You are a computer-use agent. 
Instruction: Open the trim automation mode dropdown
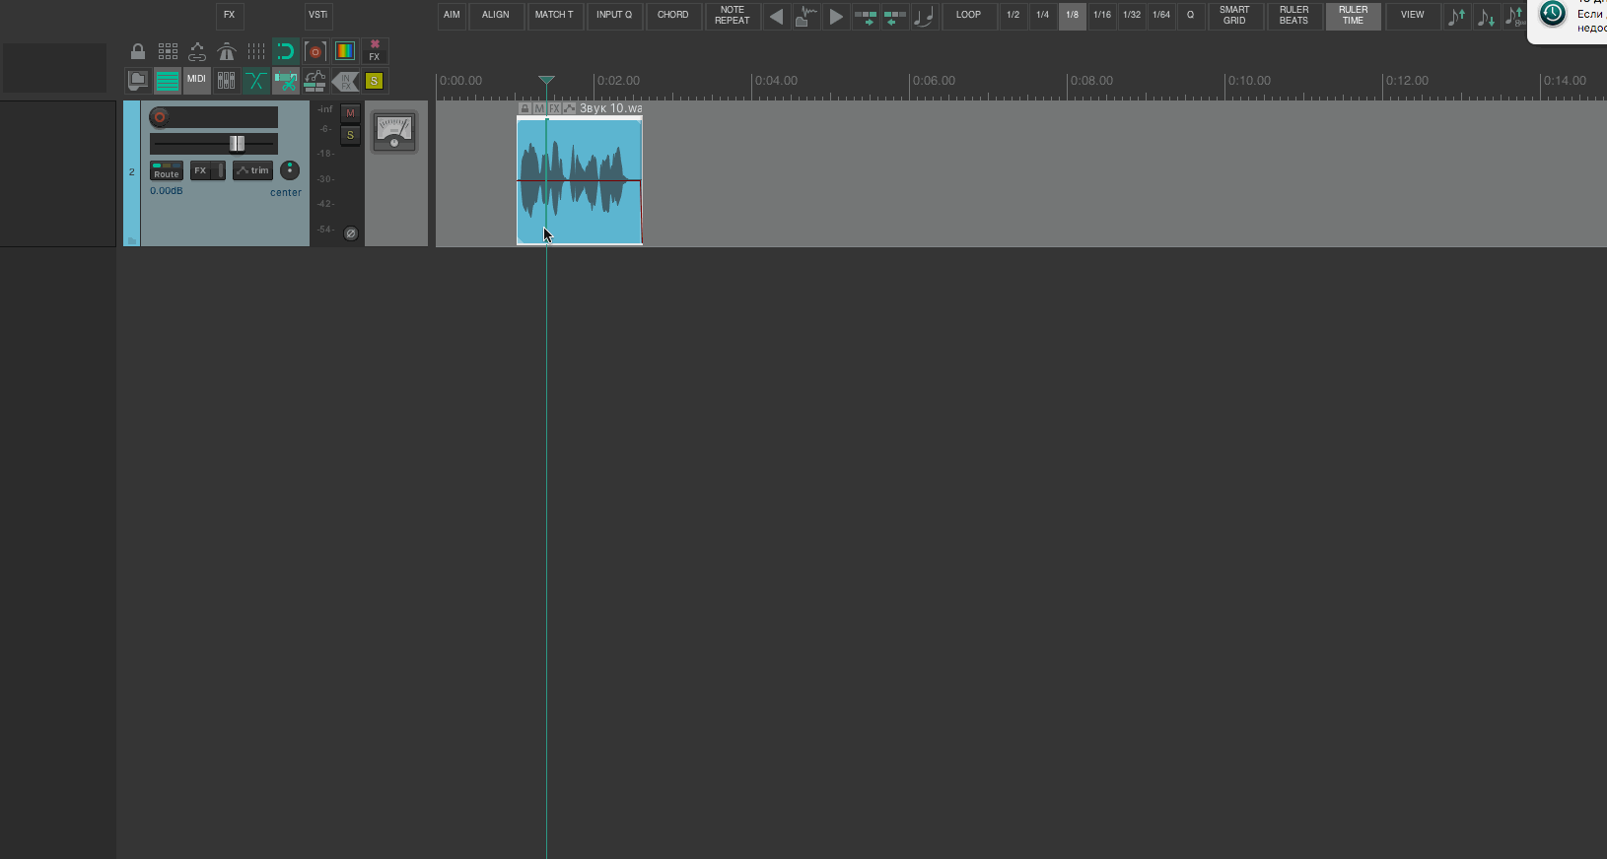click(252, 170)
